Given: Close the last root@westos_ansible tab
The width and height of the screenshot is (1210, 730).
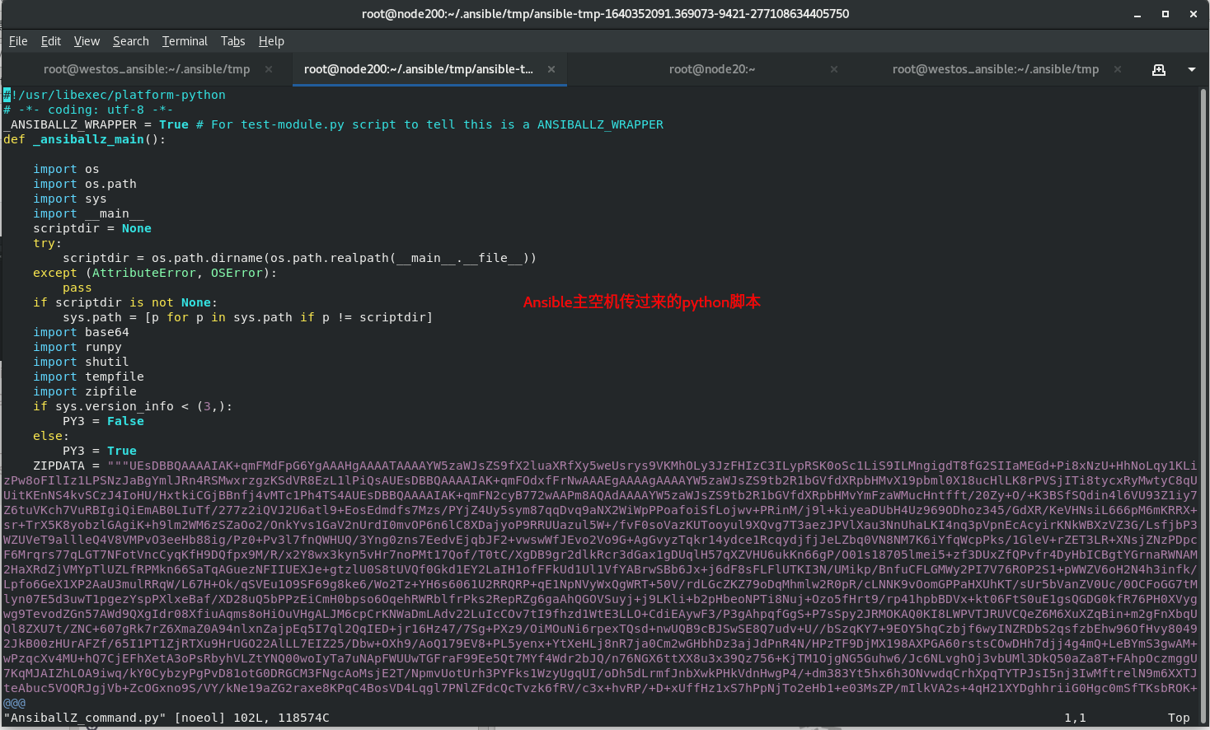Looking at the screenshot, I should click(1118, 69).
